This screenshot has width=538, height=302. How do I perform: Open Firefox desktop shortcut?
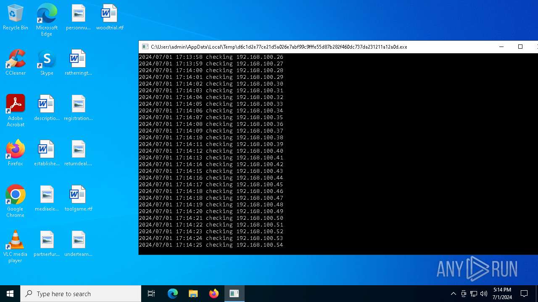(x=16, y=154)
